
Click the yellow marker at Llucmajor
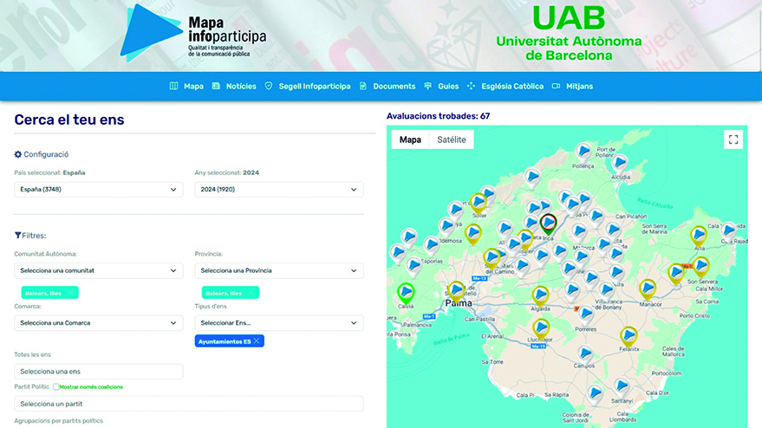(541, 327)
